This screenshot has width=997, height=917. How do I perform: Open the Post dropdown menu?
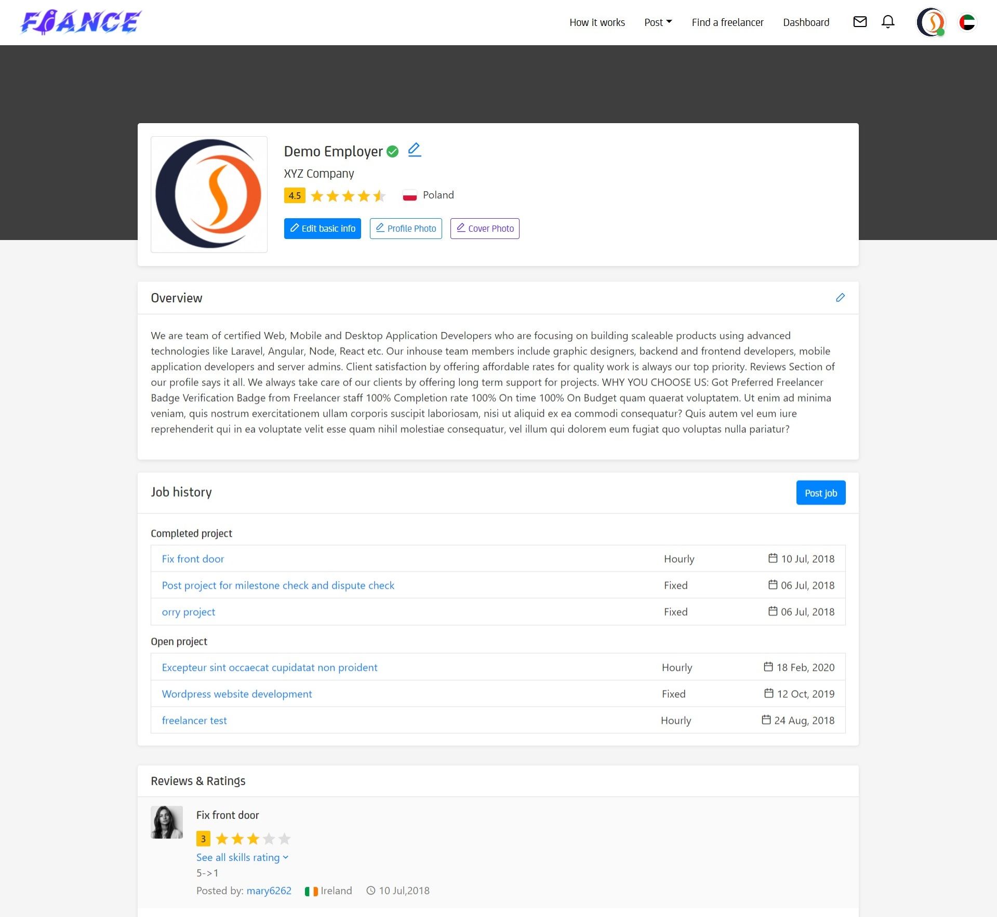[x=658, y=22]
